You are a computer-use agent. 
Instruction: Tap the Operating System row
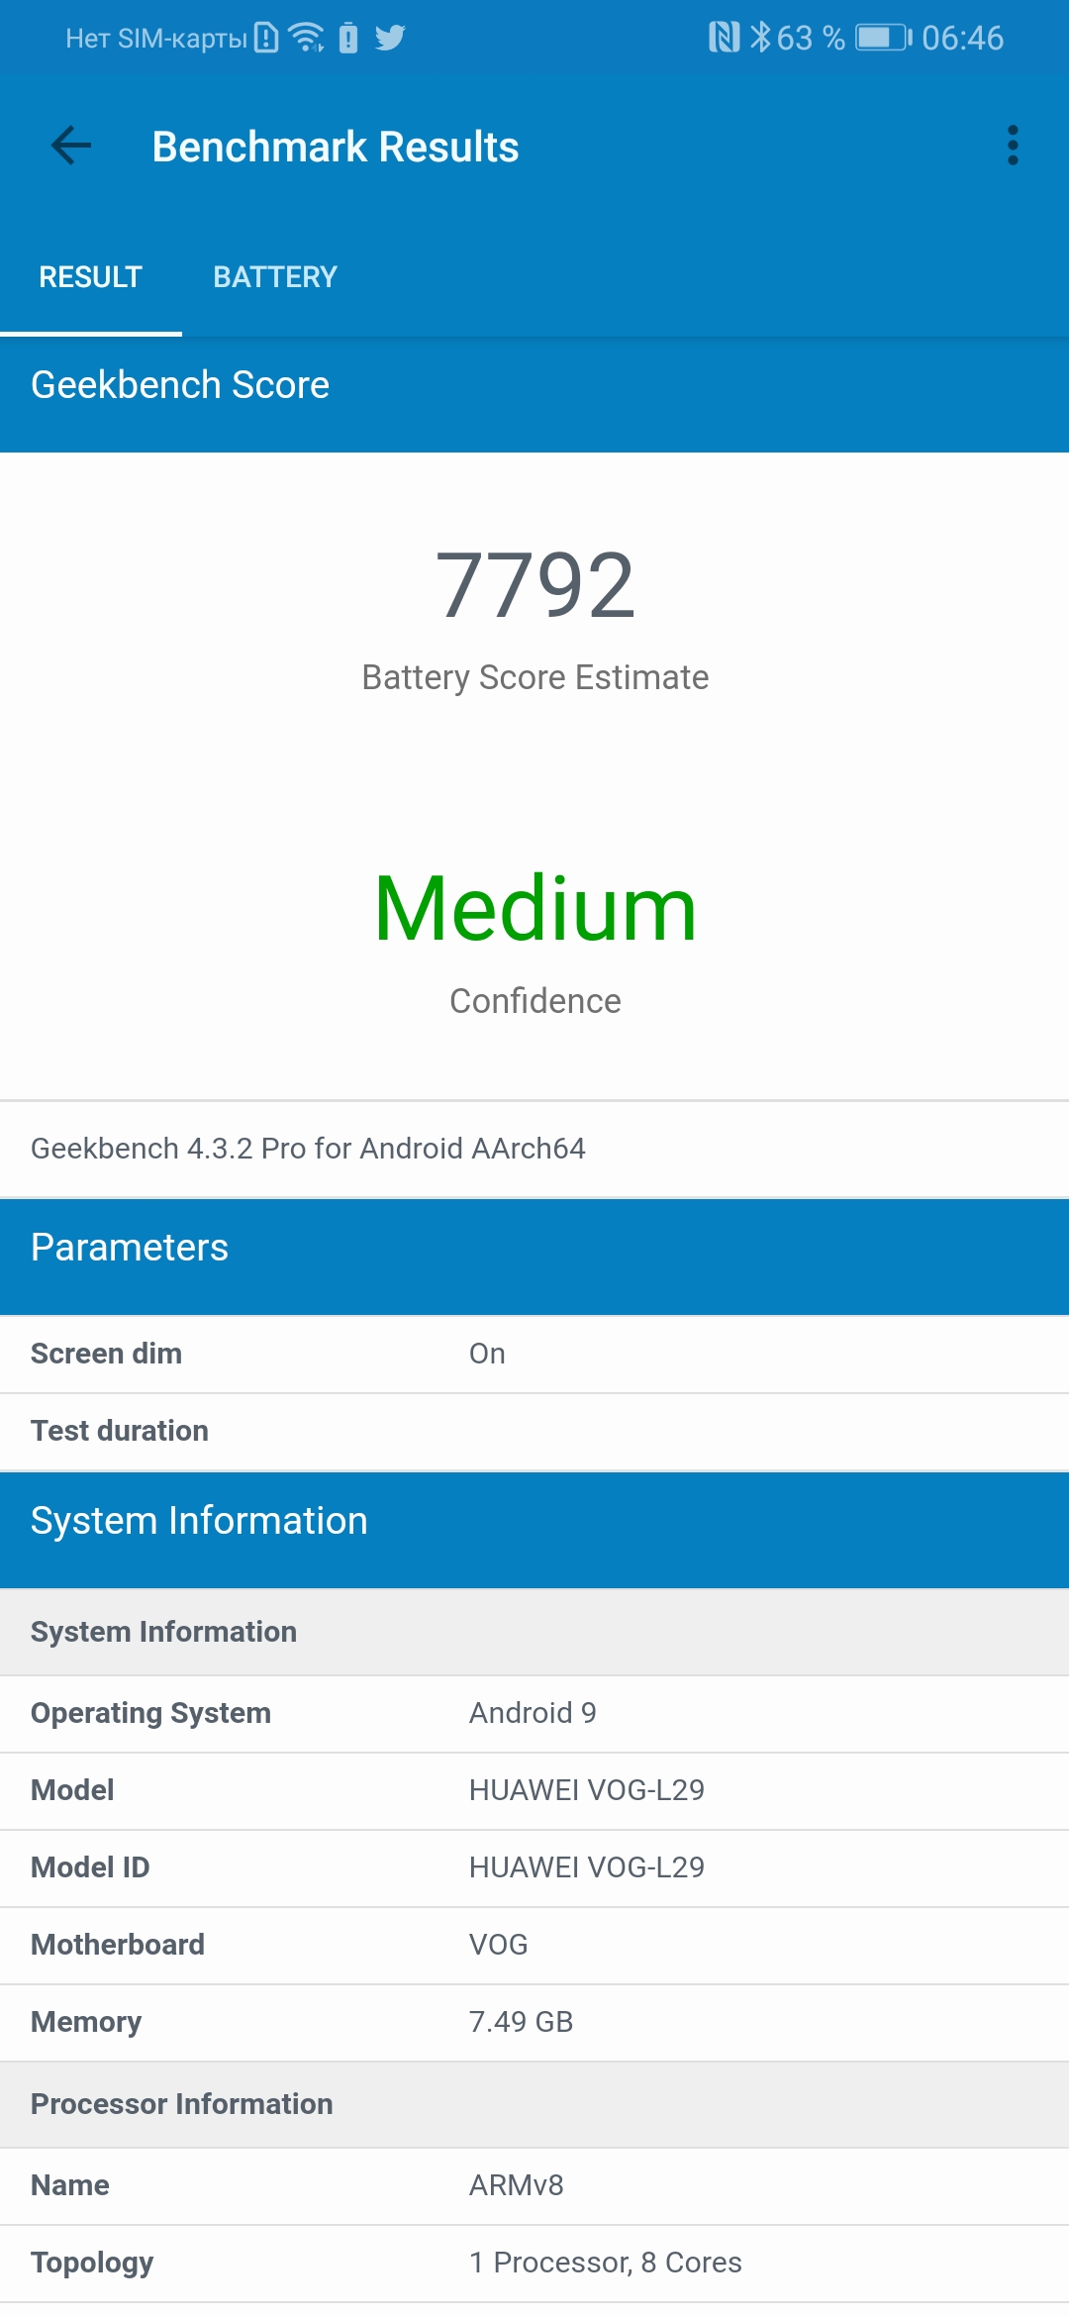point(534,1713)
